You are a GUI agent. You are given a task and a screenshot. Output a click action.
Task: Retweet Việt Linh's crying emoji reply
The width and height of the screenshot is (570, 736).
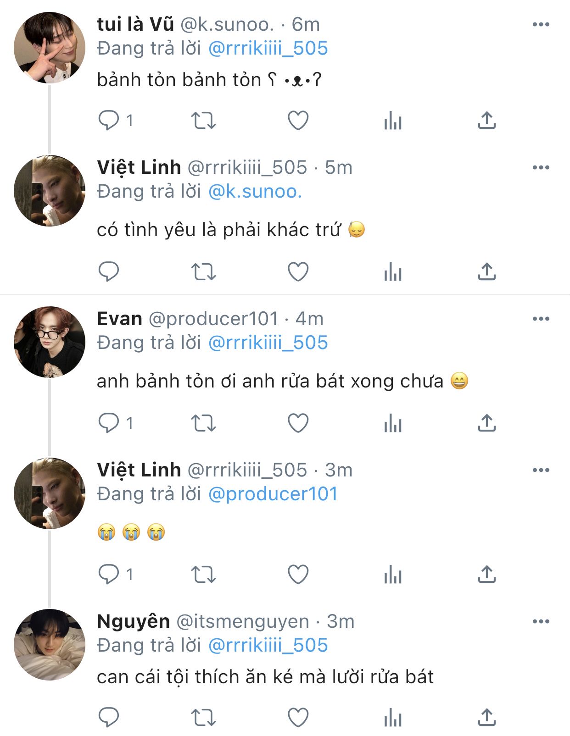(x=203, y=575)
